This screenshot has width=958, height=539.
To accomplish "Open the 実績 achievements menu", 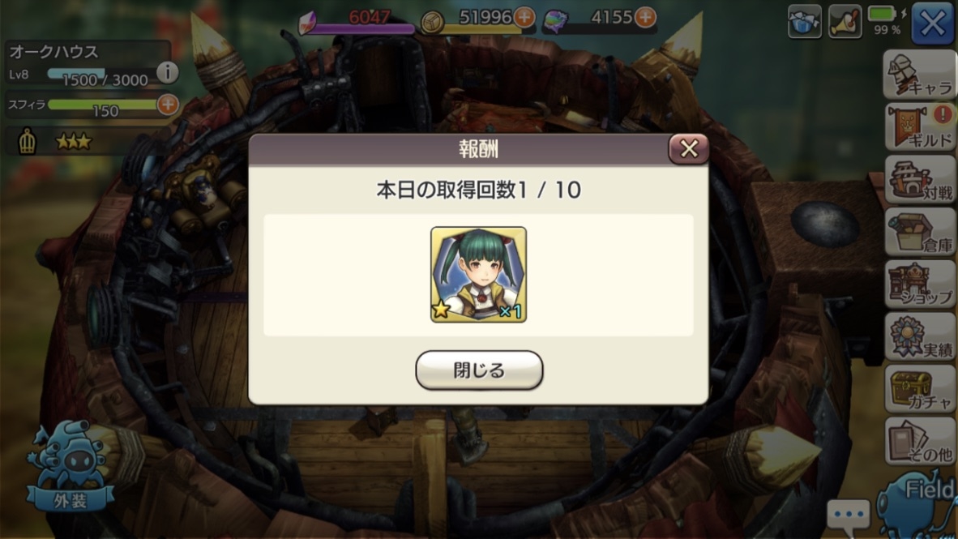I will pyautogui.click(x=920, y=336).
